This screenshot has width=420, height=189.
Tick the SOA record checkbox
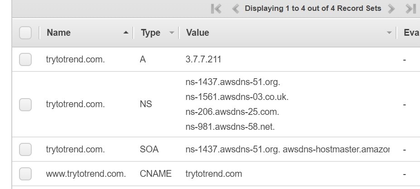(25, 149)
